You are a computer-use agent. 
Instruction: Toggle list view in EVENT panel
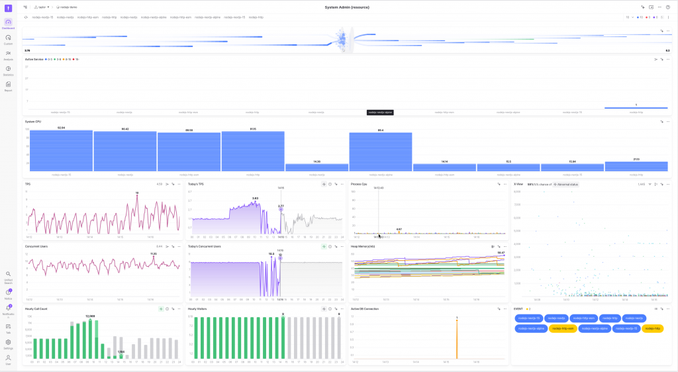655,308
